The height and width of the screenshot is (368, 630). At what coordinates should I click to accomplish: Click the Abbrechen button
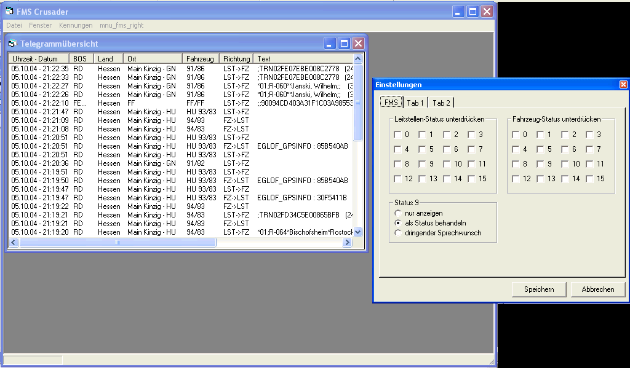point(597,289)
